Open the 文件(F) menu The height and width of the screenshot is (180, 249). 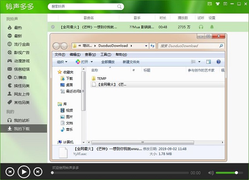(x=60, y=54)
